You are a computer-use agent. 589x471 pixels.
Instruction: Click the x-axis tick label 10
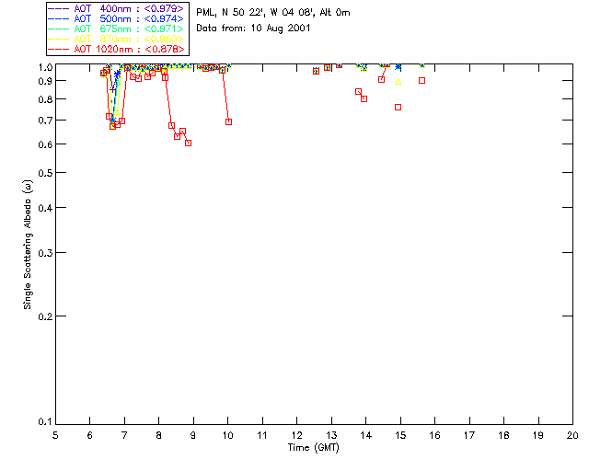pos(228,435)
